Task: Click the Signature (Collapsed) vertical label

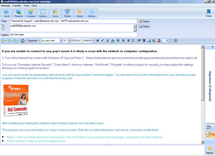Action: (x=210, y=86)
